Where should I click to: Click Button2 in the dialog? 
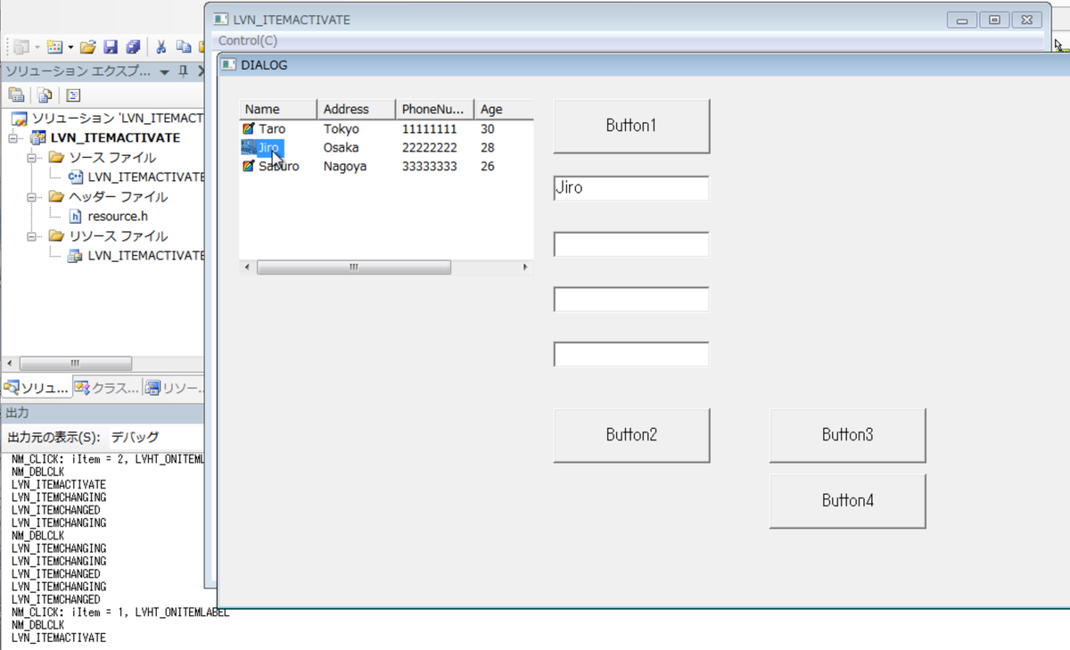(631, 435)
